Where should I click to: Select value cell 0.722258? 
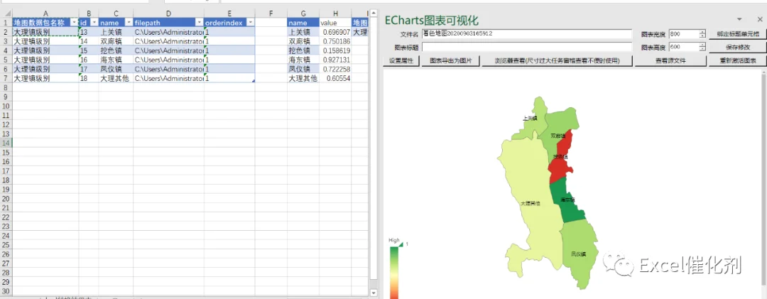(335, 69)
